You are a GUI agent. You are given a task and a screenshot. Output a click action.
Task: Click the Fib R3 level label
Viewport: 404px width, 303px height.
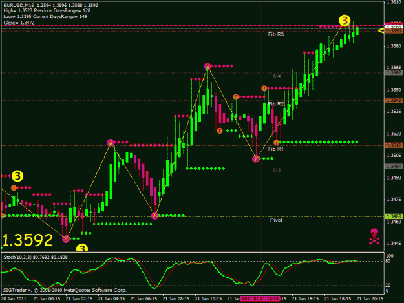click(x=275, y=34)
